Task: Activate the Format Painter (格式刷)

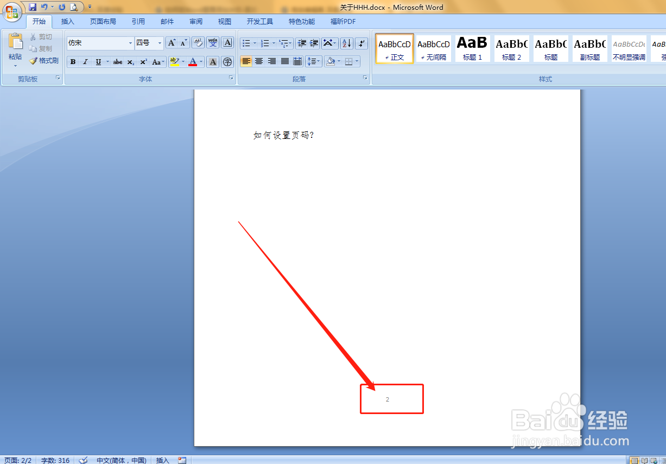Action: coord(44,61)
